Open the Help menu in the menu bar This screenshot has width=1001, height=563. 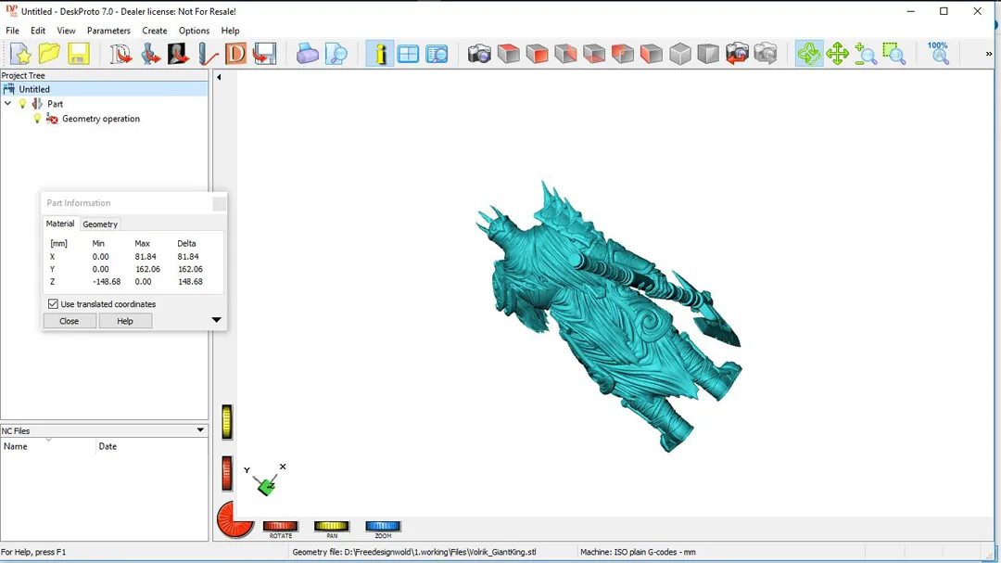point(230,31)
